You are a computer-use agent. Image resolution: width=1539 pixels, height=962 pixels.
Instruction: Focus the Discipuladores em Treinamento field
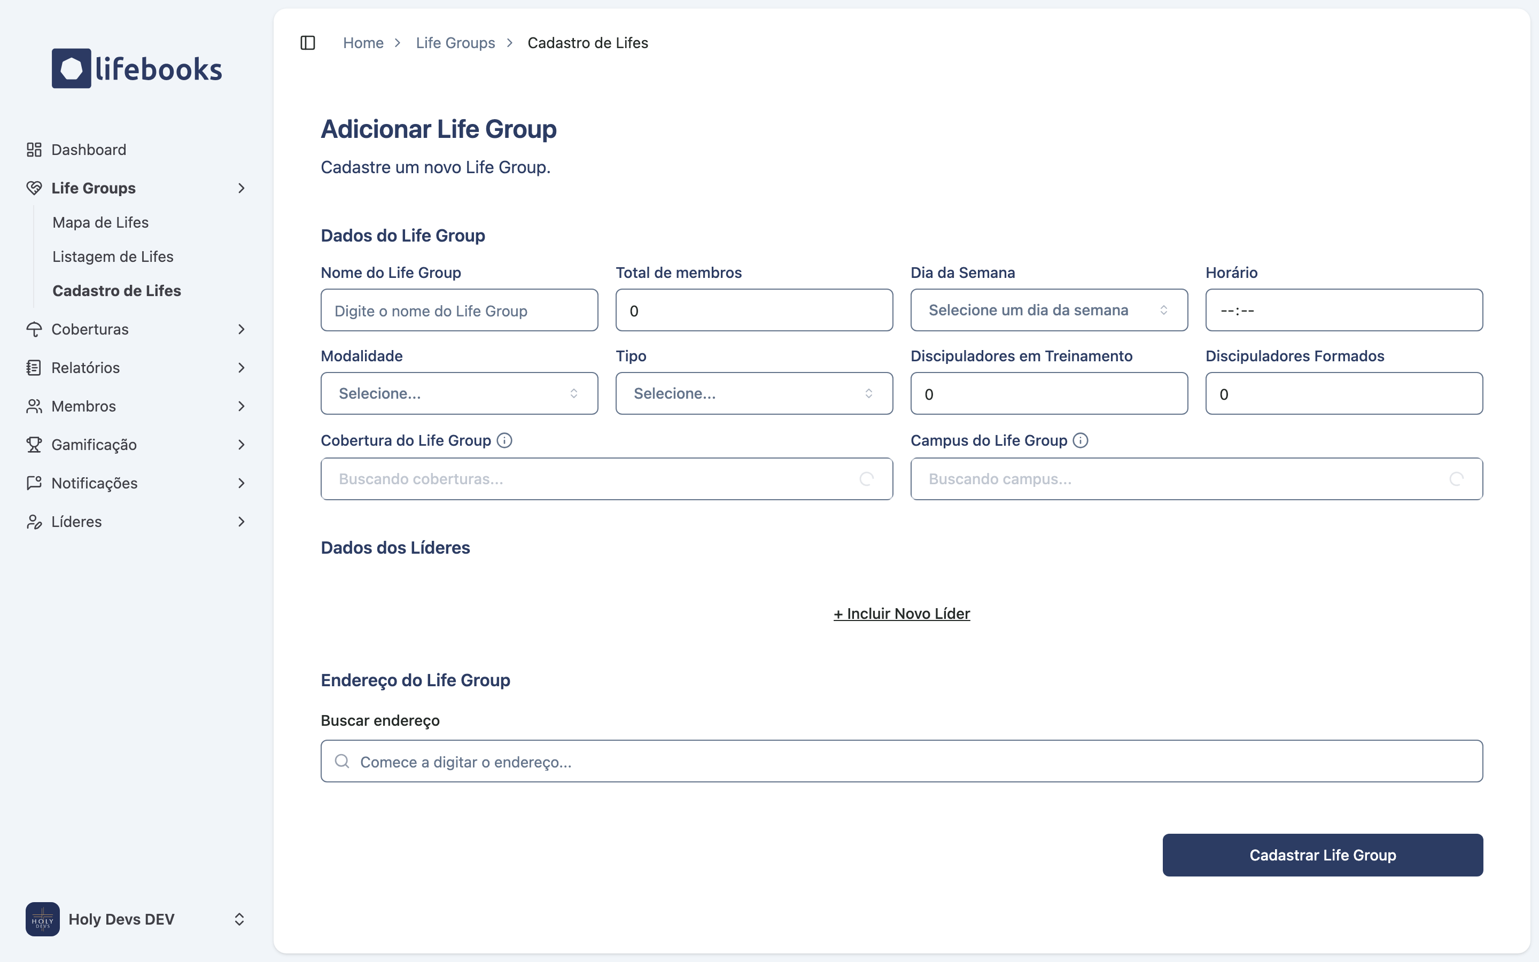(x=1048, y=393)
